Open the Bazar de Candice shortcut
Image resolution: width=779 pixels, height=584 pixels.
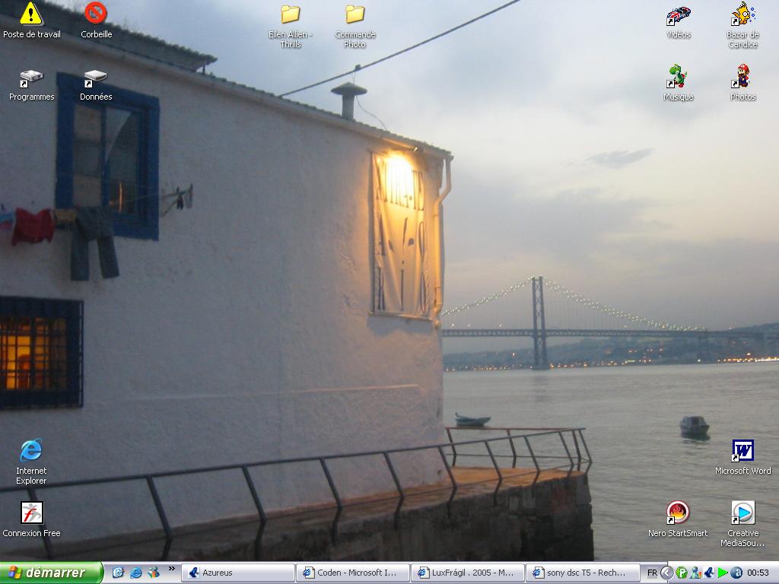(x=742, y=15)
